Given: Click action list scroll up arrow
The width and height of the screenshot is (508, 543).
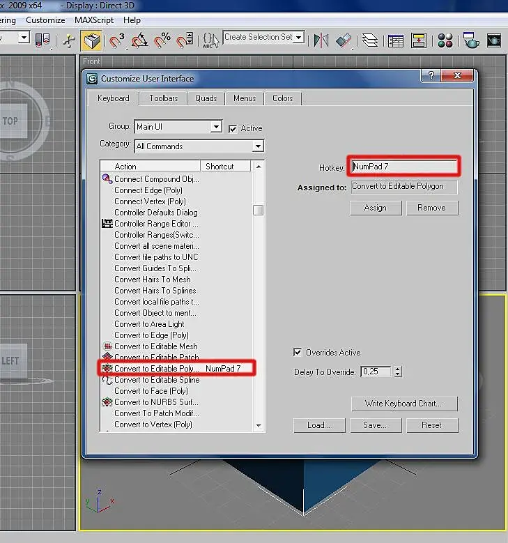Looking at the screenshot, I should [x=259, y=167].
